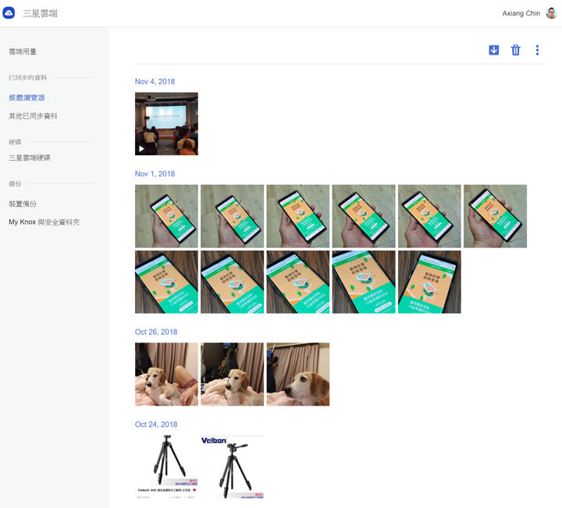Open 裝置備份 sidebar entry
The height and width of the screenshot is (508, 562).
(23, 204)
